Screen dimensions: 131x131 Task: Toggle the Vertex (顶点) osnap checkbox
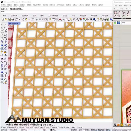point(64,127)
